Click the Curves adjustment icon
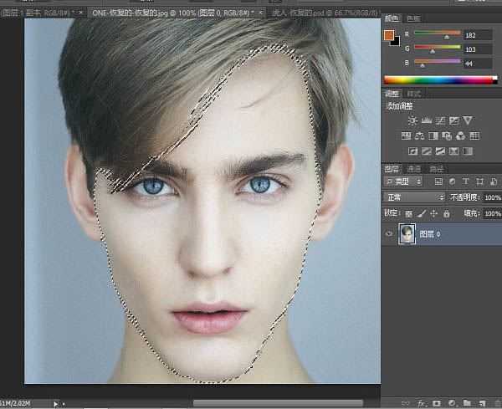This screenshot has width=502, height=409. (x=440, y=121)
